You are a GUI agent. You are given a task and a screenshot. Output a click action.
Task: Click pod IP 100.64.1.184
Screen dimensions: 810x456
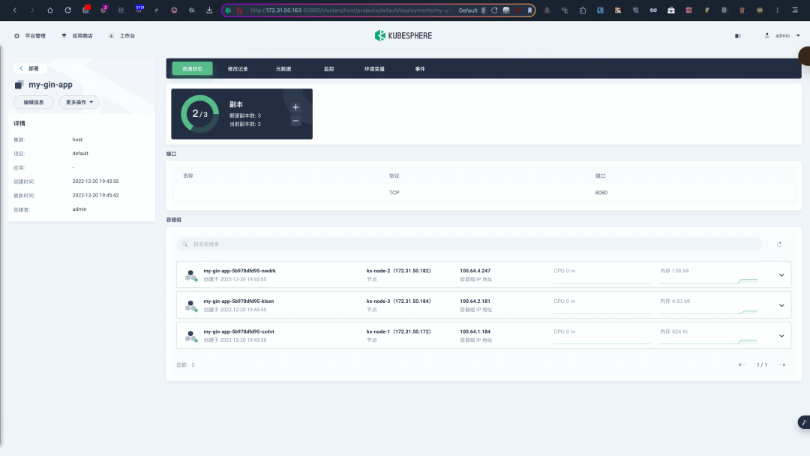coord(475,331)
